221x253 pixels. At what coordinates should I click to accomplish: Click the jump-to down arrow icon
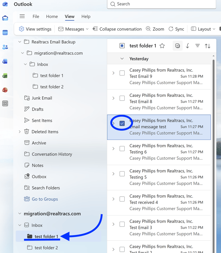coord(187,46)
